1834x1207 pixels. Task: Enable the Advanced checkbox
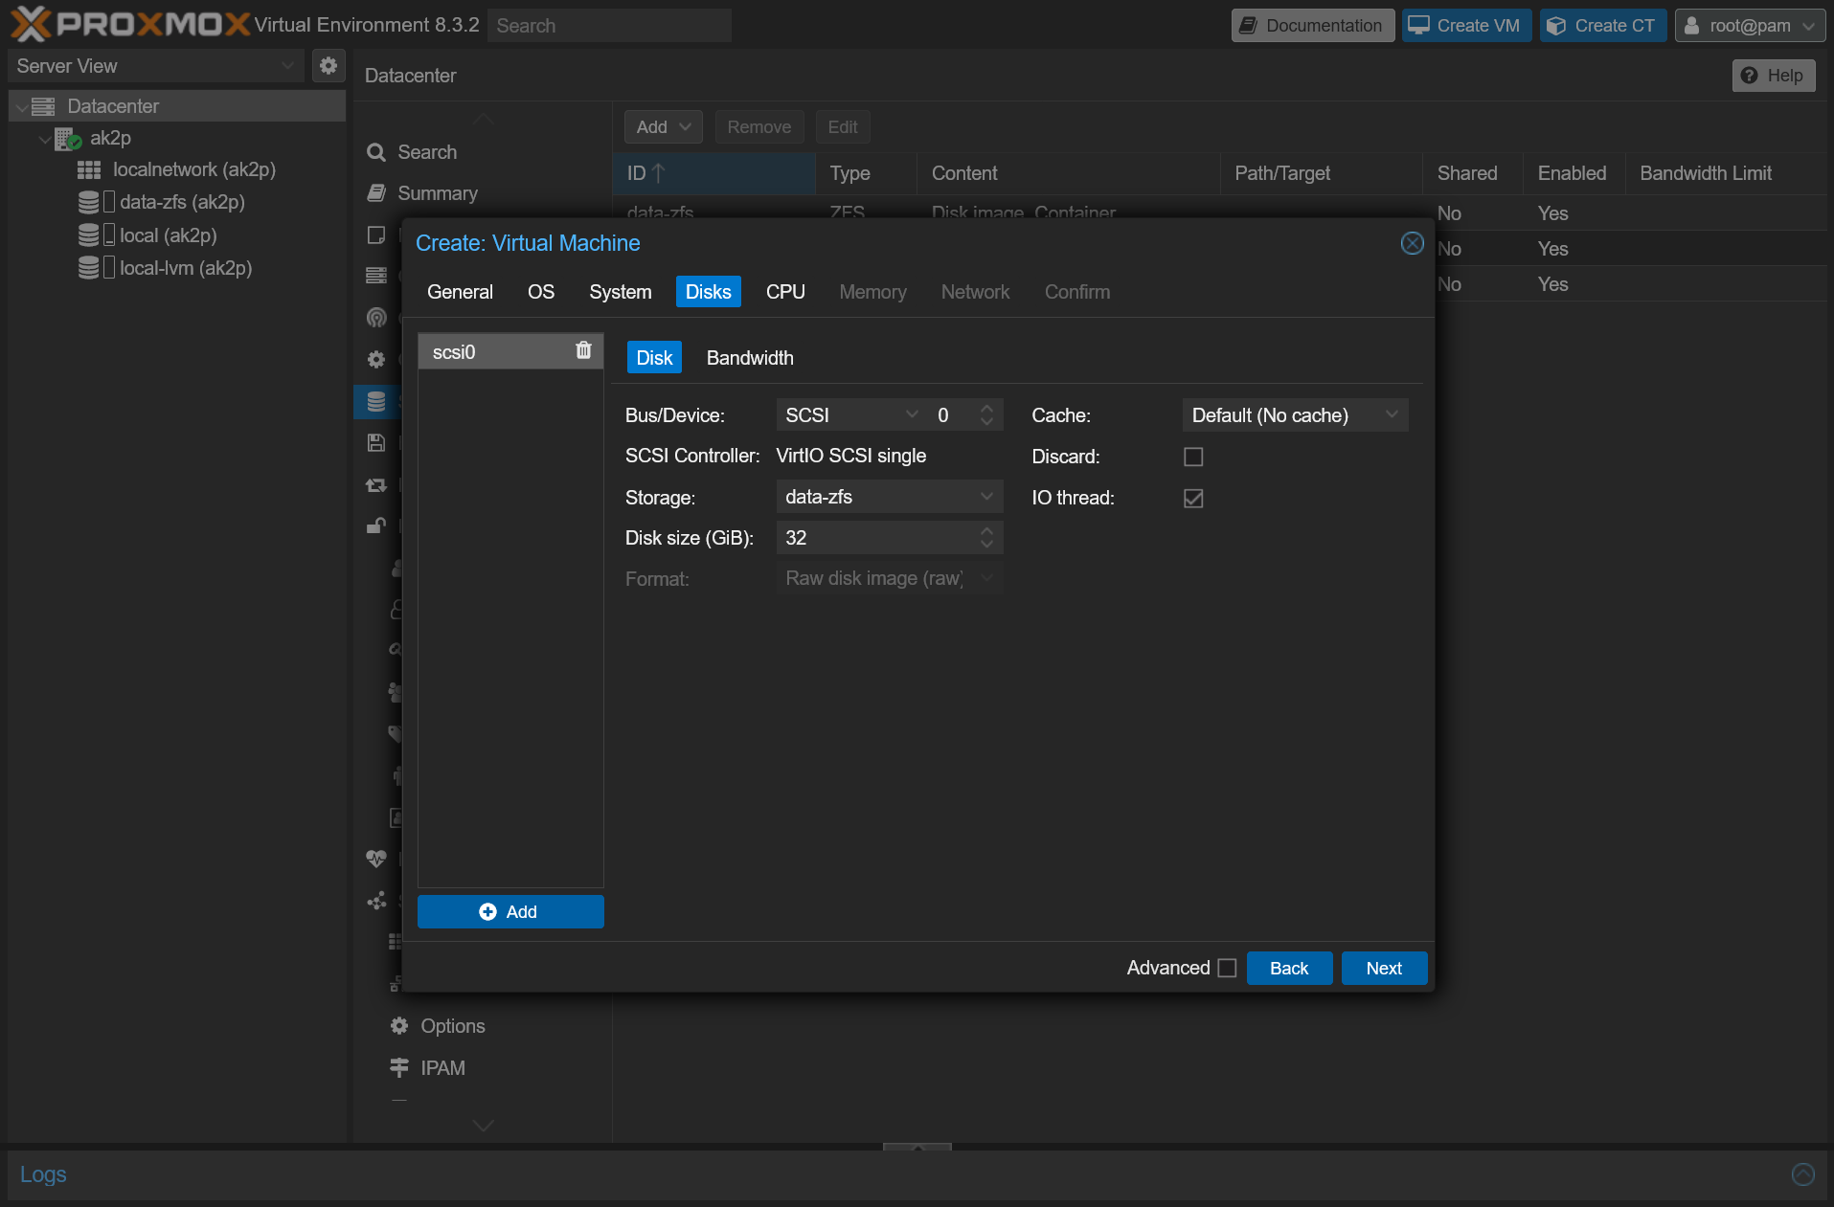(1227, 968)
